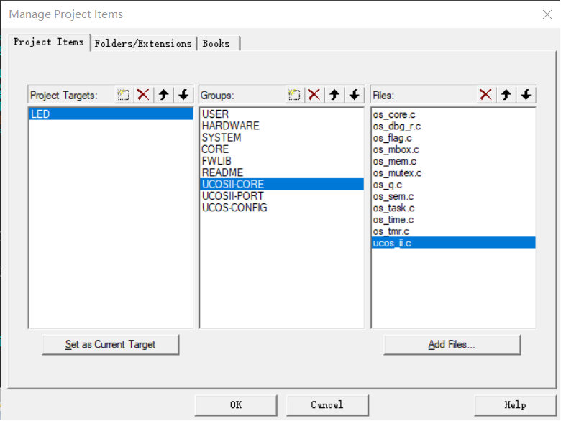Close the Manage Project Items dialog
Viewport: 561px width, 421px height.
547,14
